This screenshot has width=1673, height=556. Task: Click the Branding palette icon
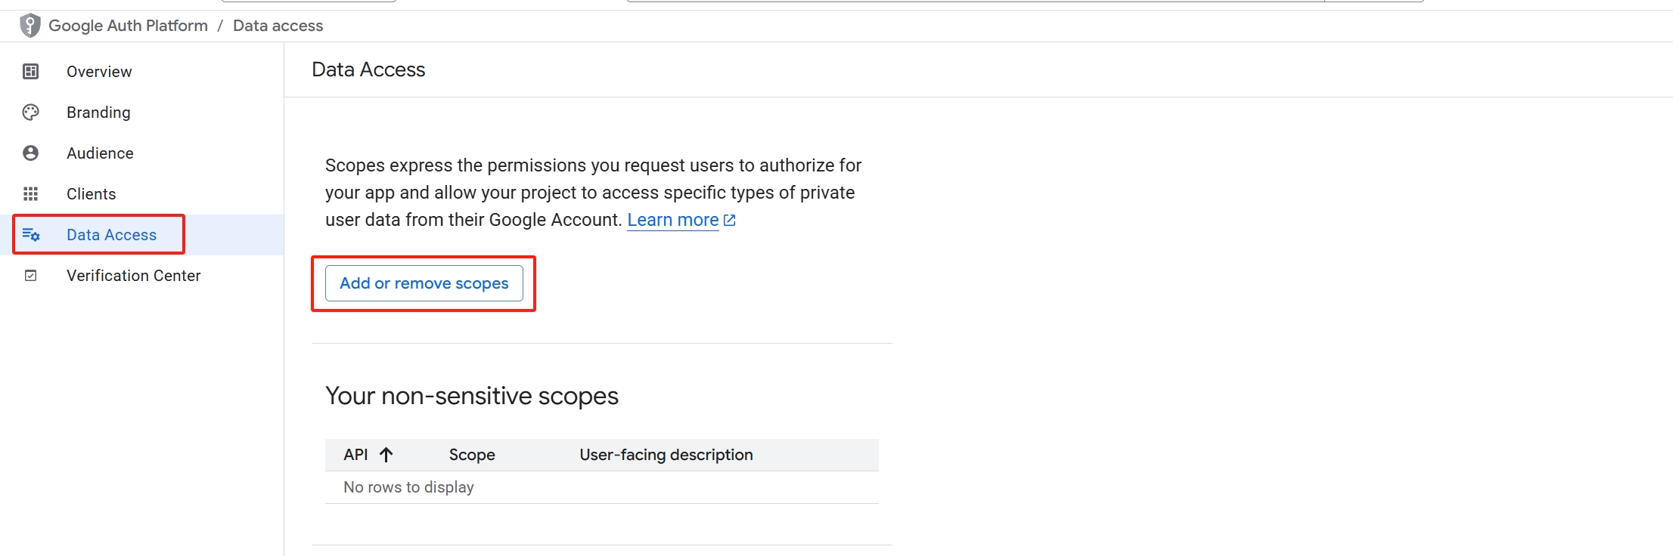(x=30, y=113)
